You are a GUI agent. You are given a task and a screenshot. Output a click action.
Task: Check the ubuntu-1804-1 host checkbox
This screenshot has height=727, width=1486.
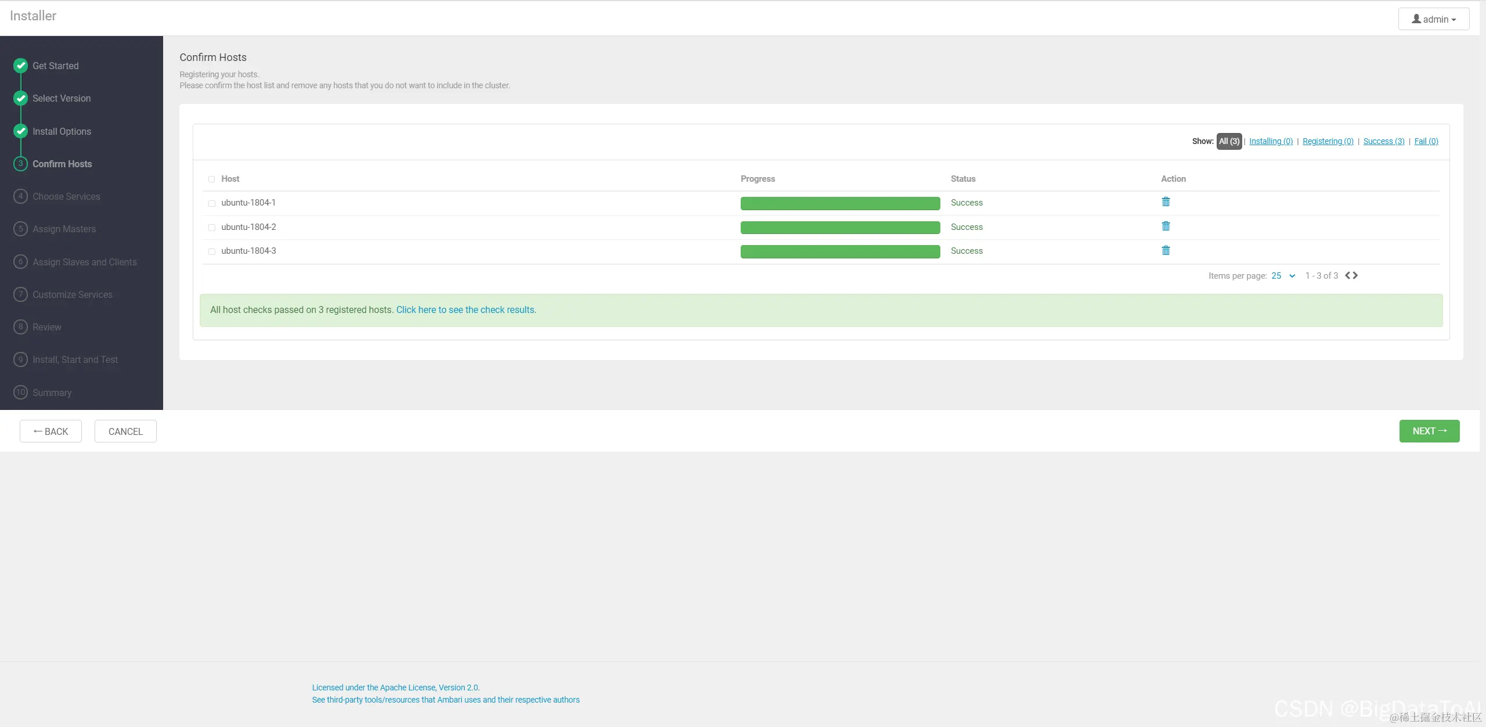coord(212,203)
